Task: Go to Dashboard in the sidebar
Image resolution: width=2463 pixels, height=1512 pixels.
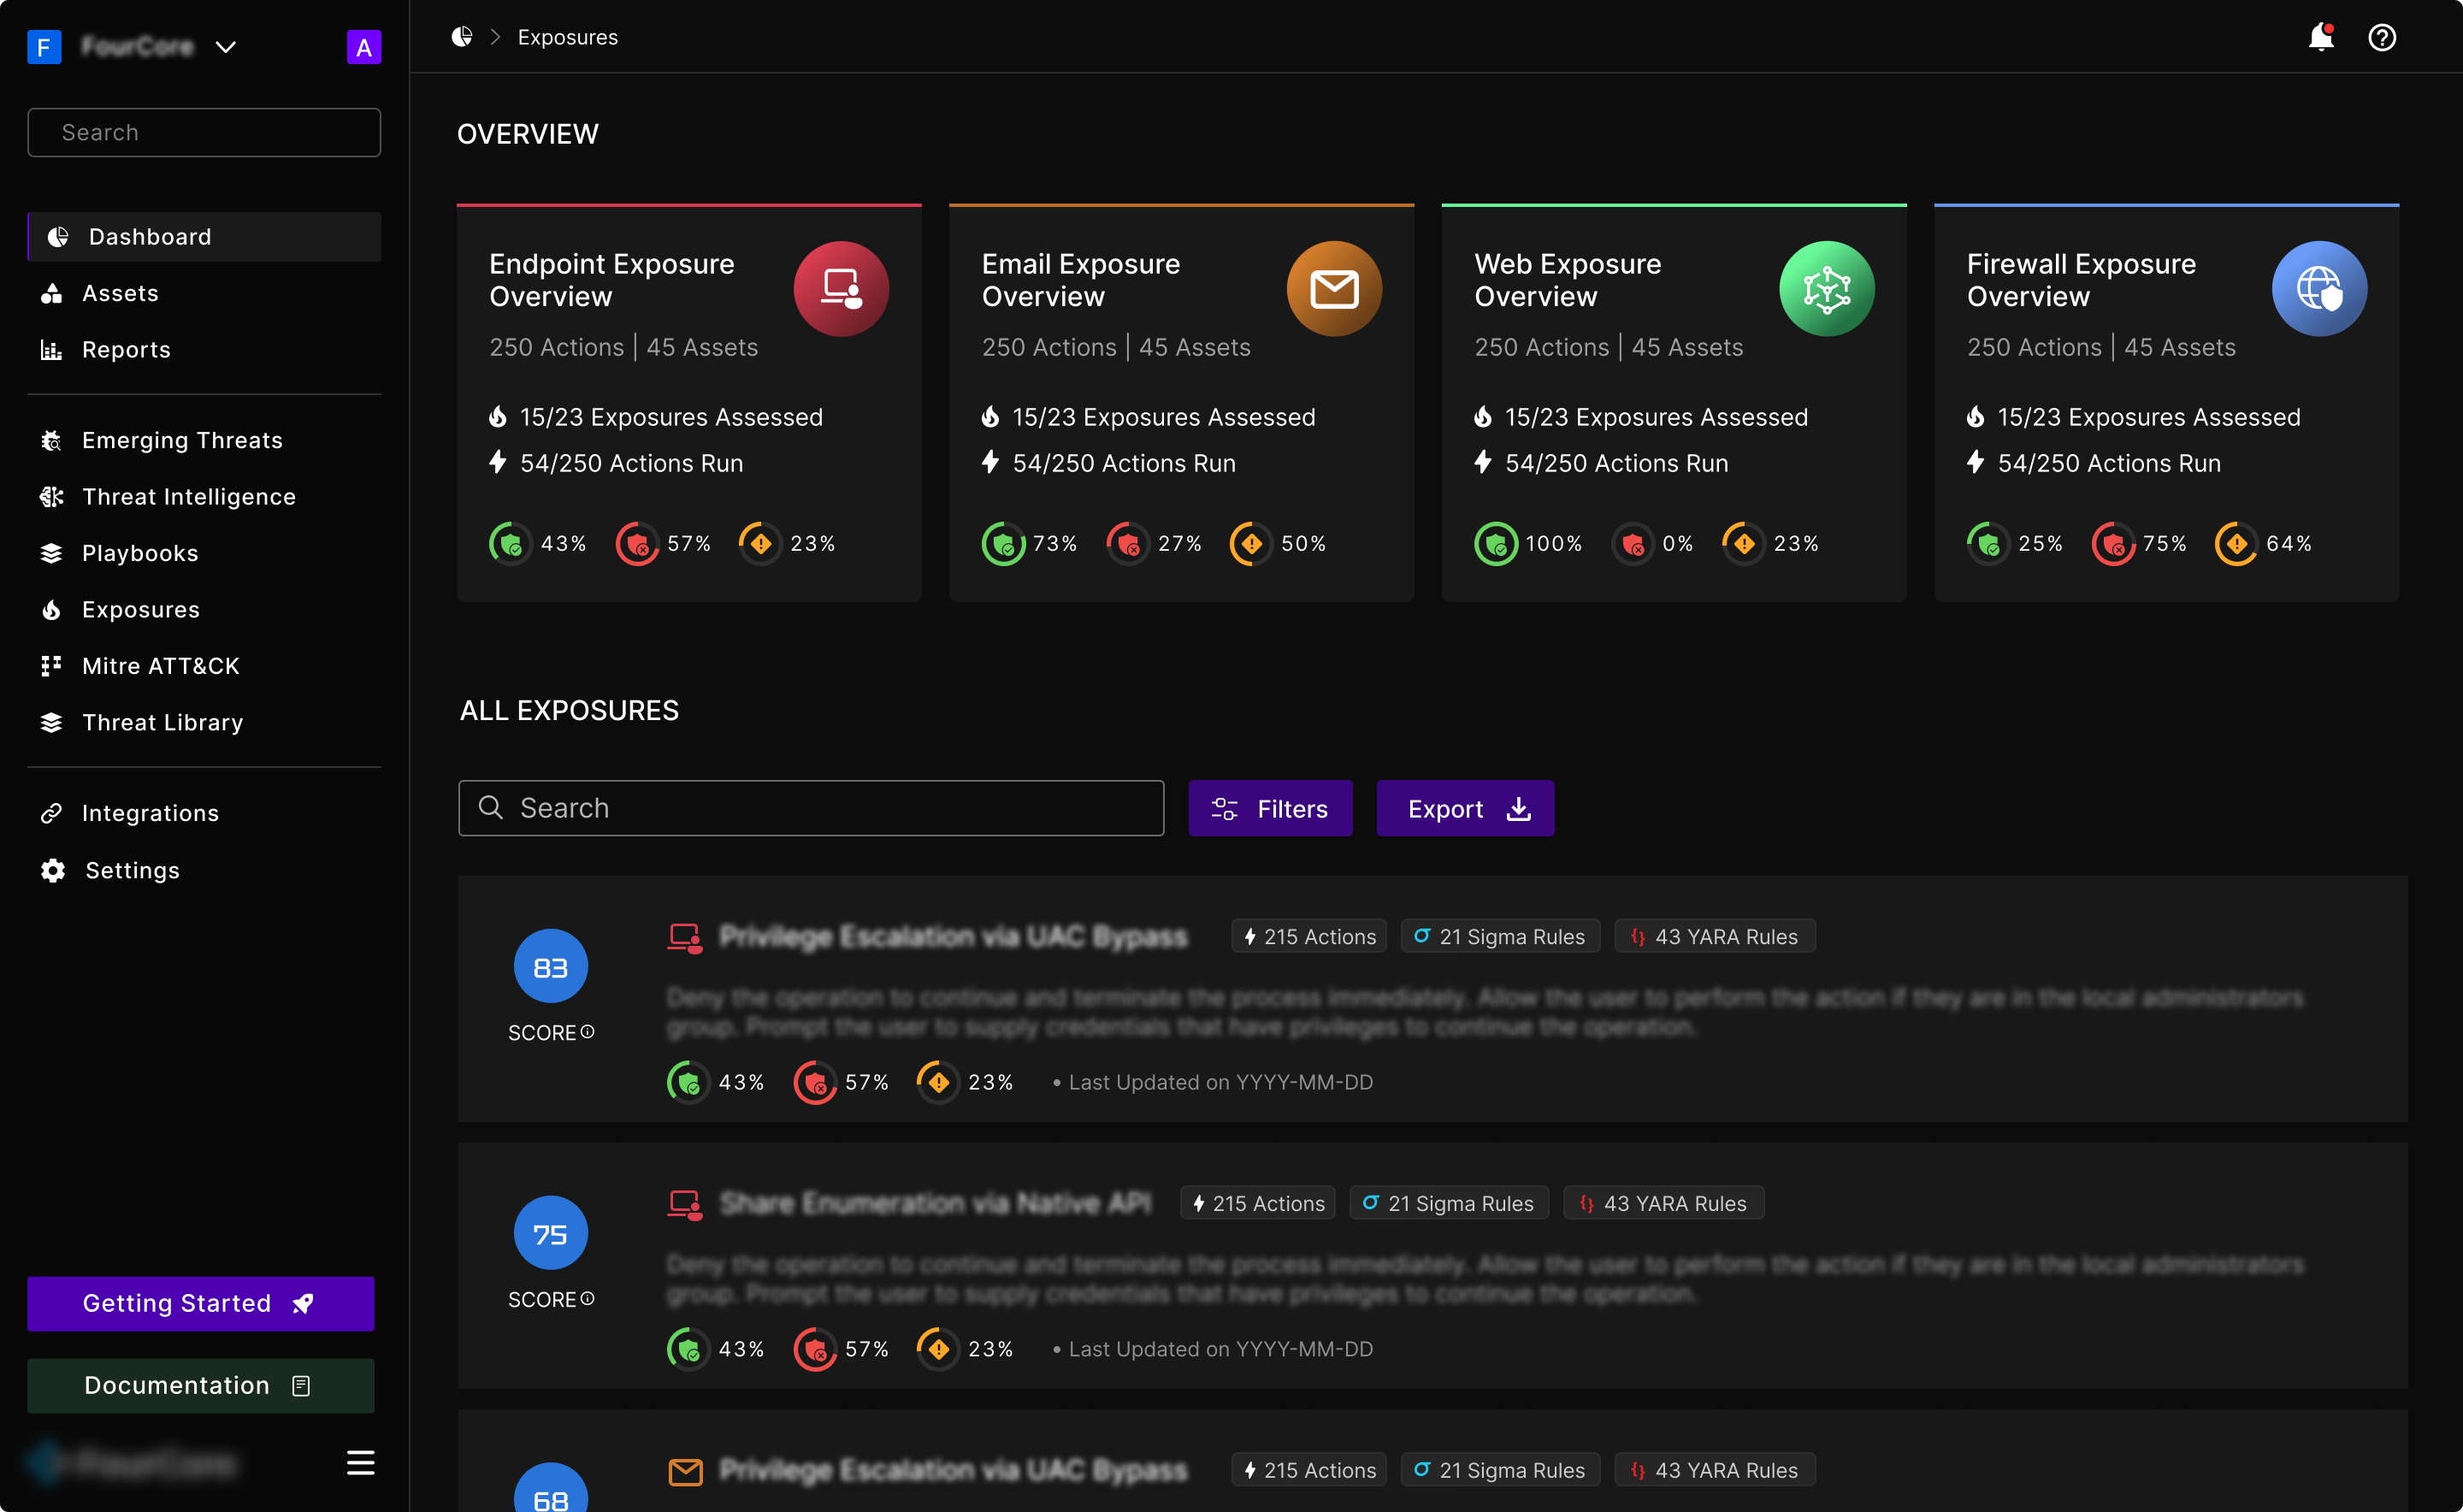Action: point(204,237)
